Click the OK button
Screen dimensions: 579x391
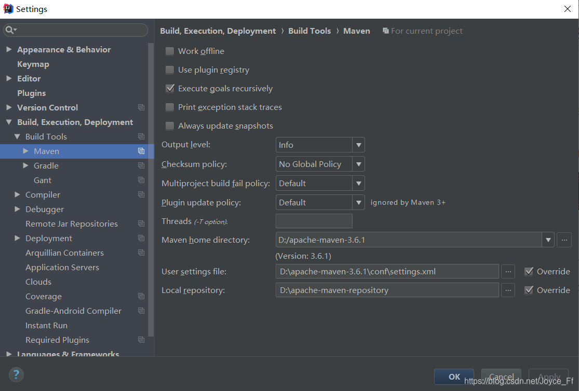click(454, 376)
